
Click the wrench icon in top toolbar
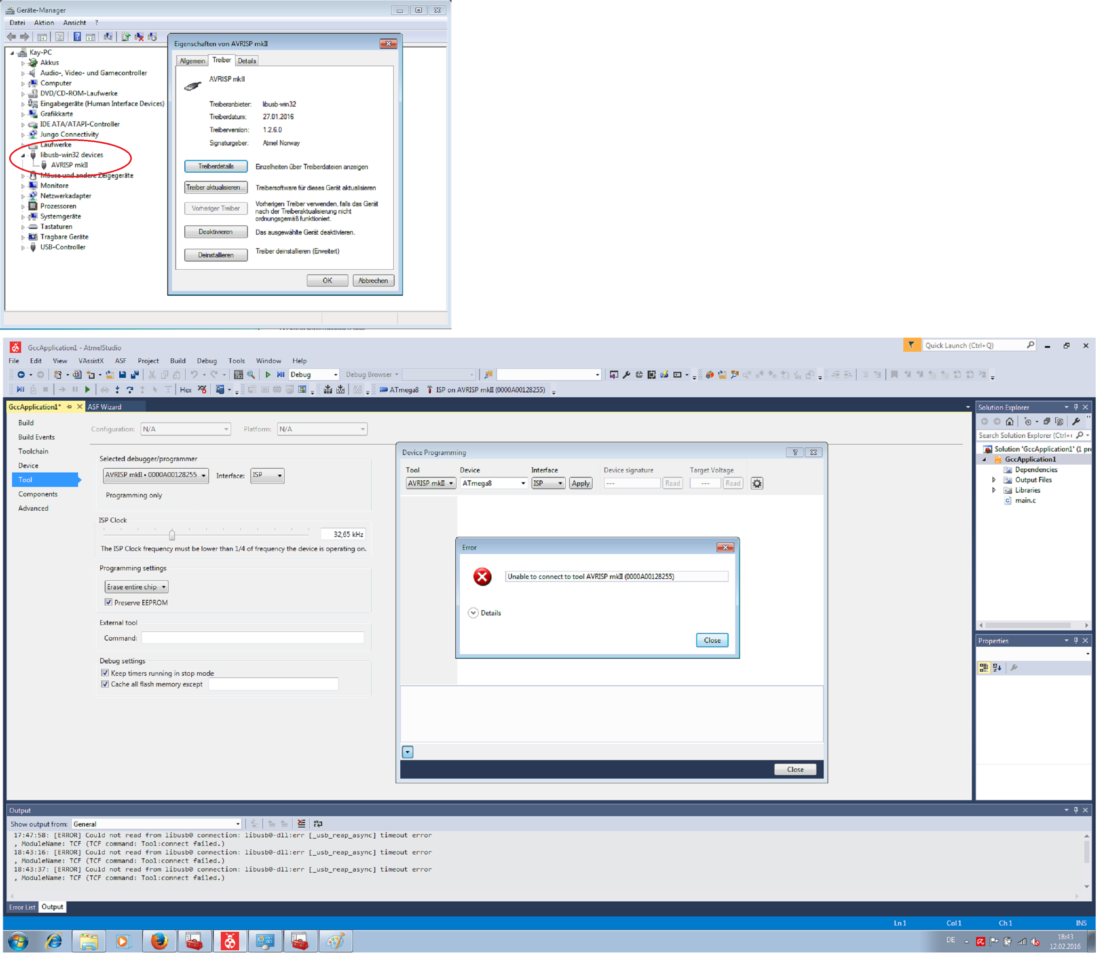point(626,375)
